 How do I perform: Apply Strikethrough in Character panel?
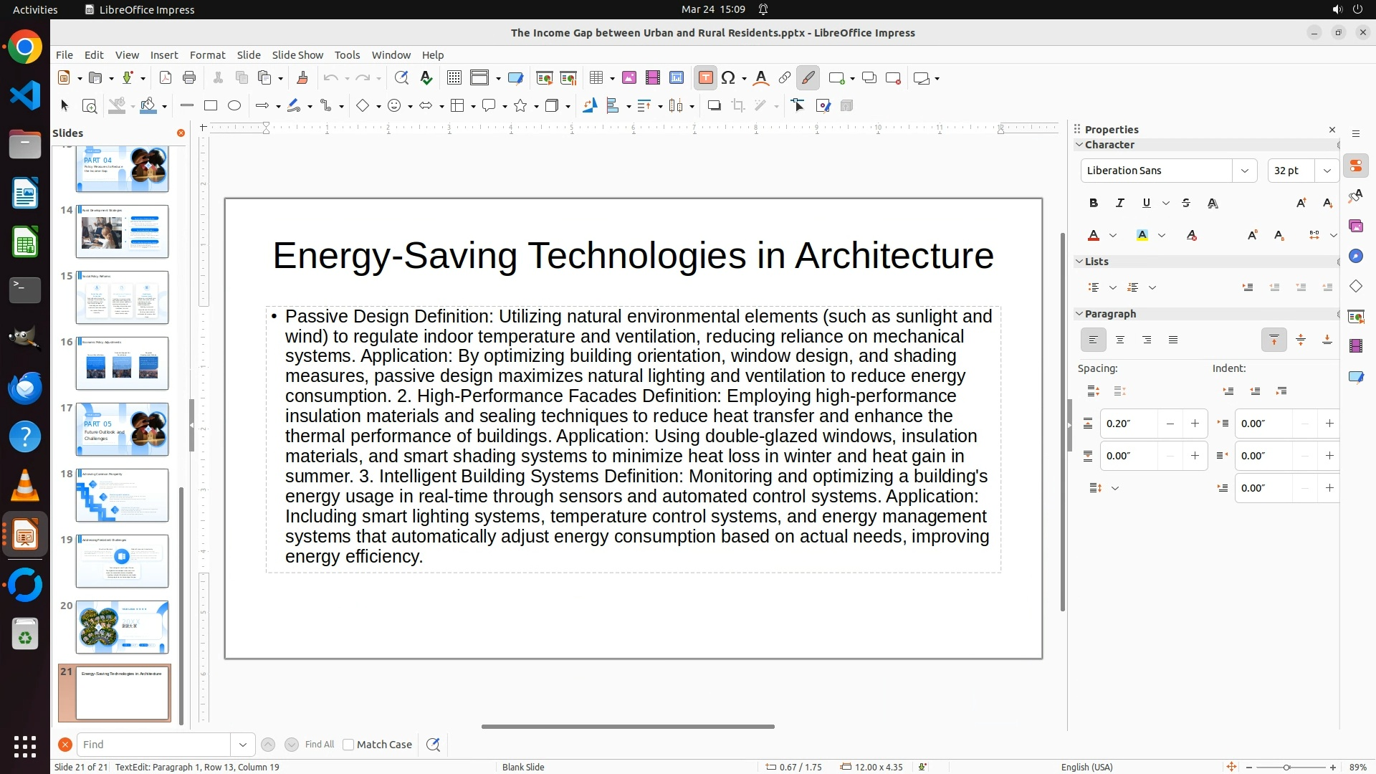1186,204
